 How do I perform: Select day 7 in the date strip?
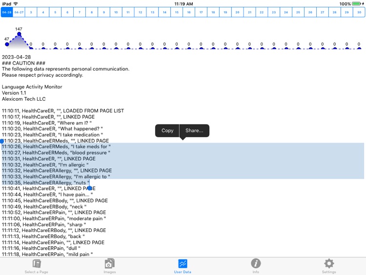(80, 12)
